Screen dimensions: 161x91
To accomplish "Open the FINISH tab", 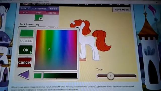I will (54, 9).
